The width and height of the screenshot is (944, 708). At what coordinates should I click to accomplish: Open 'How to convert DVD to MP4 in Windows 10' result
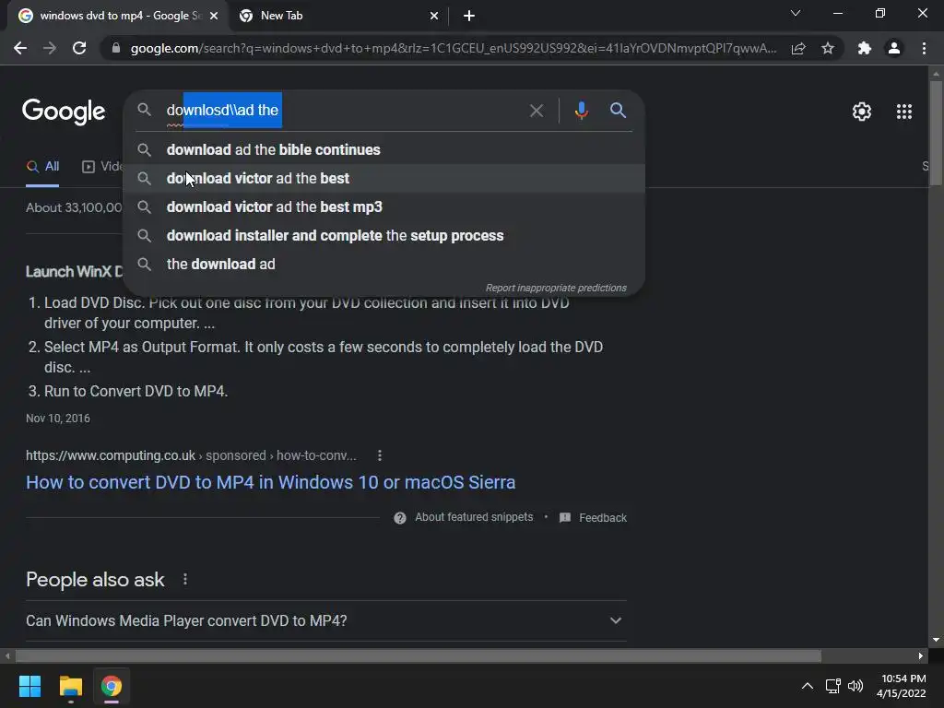270,482
